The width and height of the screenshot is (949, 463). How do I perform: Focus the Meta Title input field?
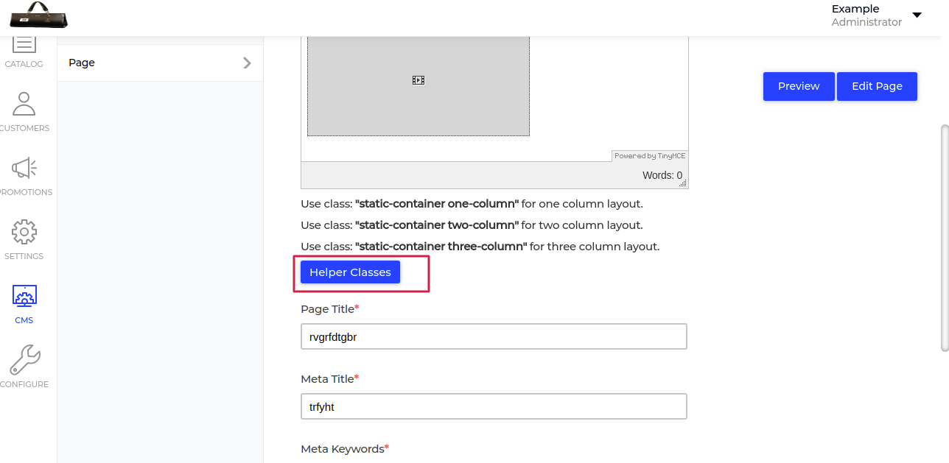494,406
